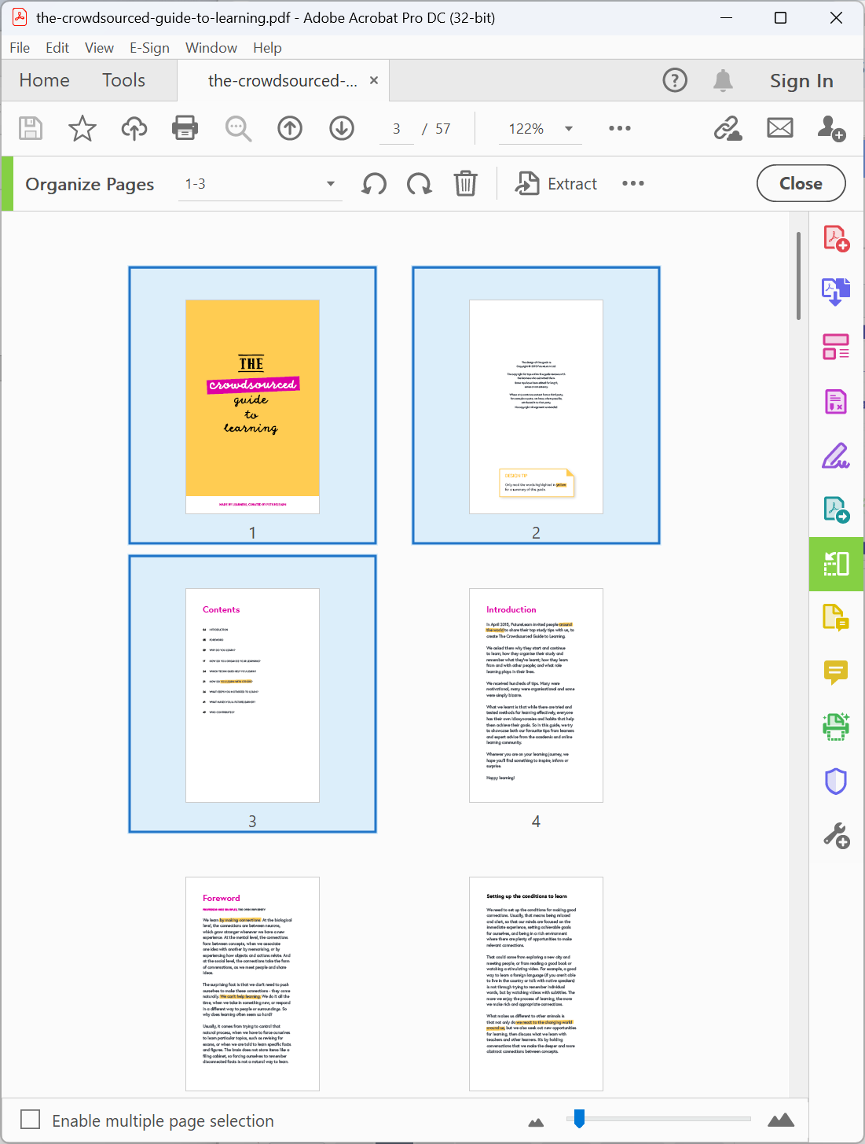Viewport: 865px width, 1144px height.
Task: Open the Edit PDF tool
Action: [836, 346]
